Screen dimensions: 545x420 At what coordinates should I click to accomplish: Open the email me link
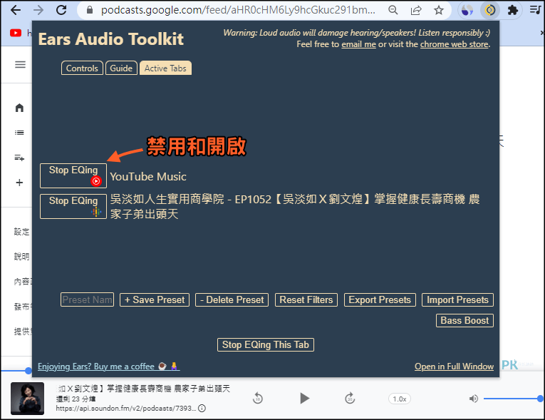358,44
